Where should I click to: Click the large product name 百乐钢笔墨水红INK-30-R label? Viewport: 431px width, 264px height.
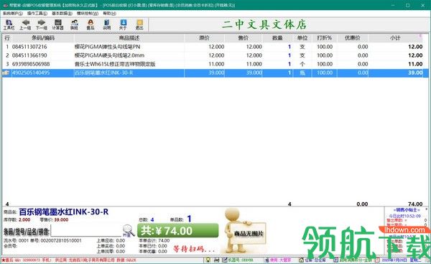pos(64,212)
